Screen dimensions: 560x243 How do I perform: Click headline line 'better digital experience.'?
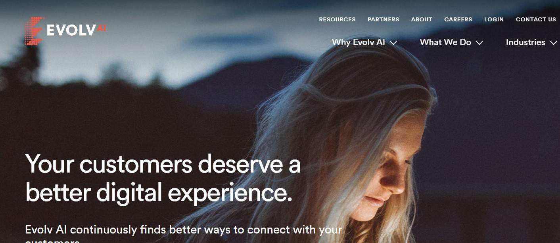coord(159,193)
